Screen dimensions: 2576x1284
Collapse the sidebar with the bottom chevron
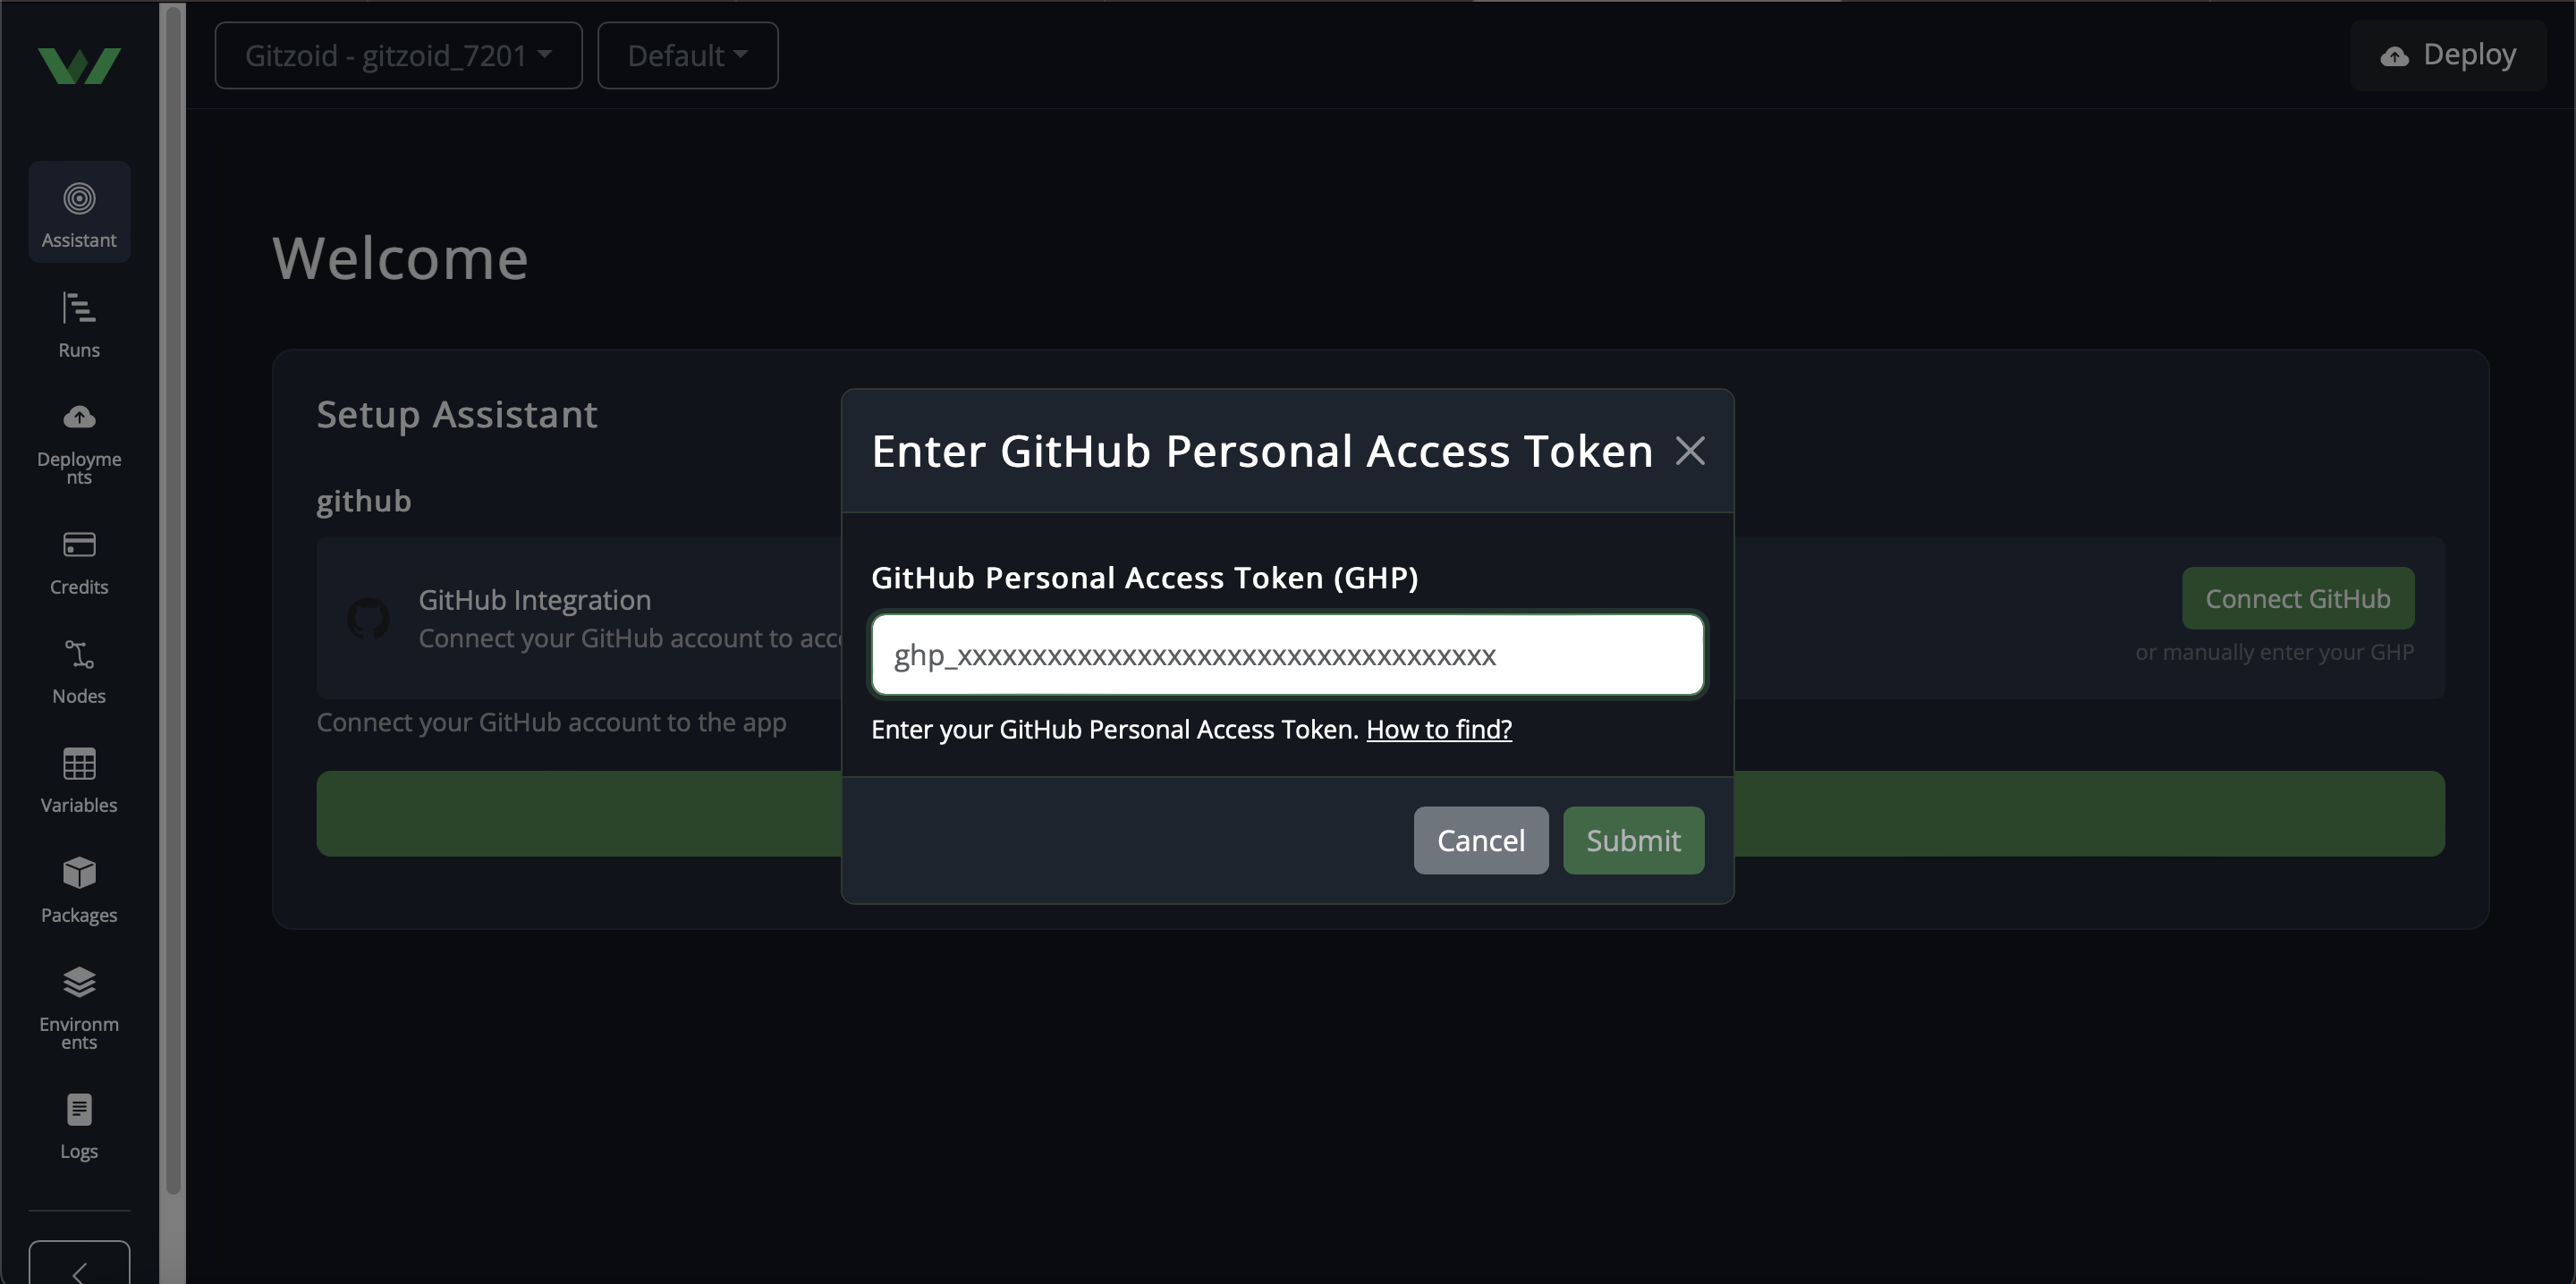point(79,1267)
